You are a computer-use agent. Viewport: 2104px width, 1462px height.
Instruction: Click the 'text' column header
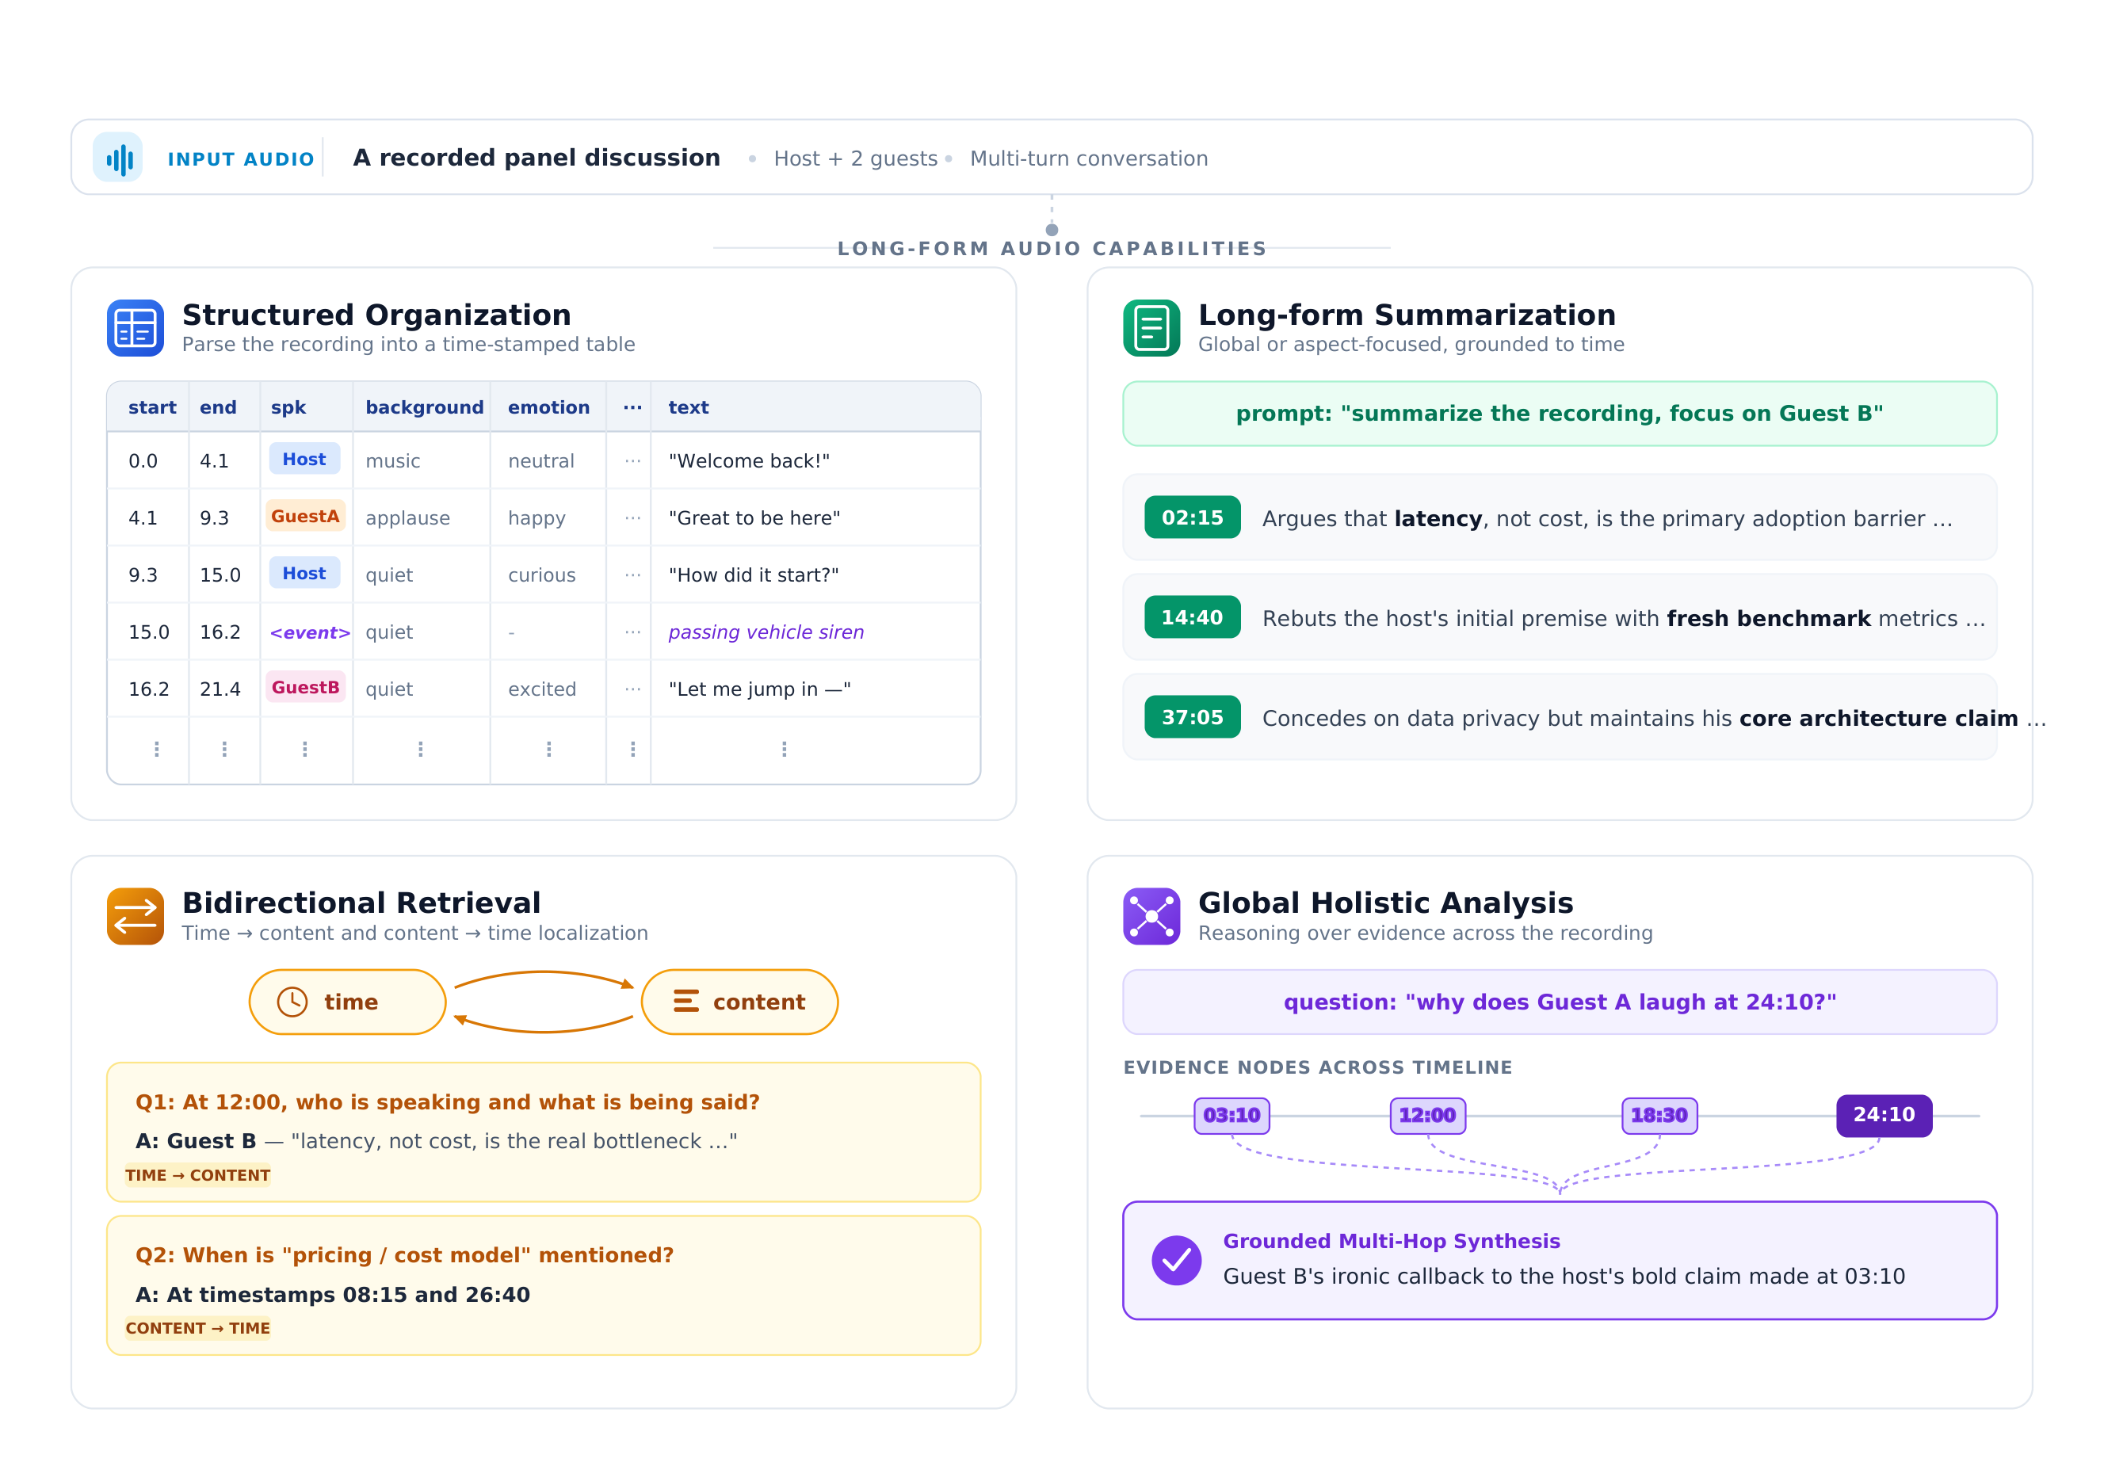pos(689,407)
